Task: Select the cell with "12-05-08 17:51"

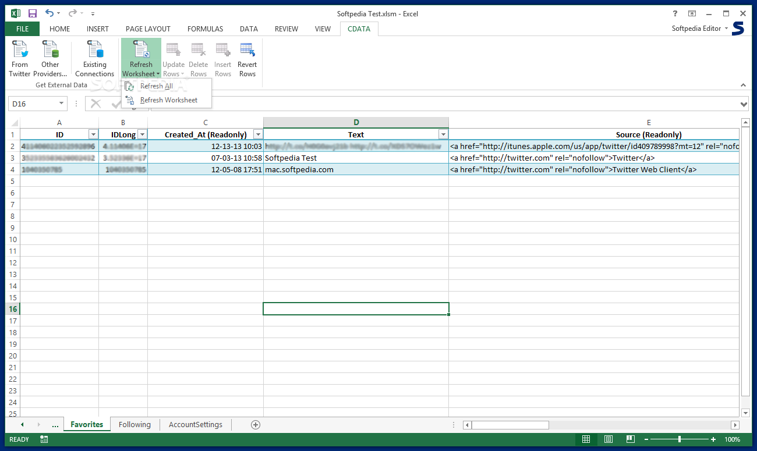Action: pos(205,169)
